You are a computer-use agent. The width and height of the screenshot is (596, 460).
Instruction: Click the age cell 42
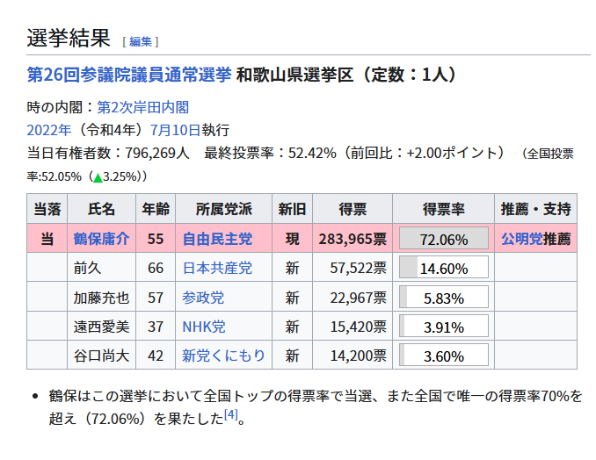pos(156,356)
